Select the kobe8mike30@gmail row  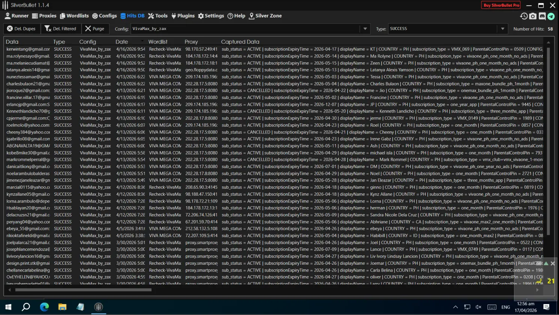point(274,153)
